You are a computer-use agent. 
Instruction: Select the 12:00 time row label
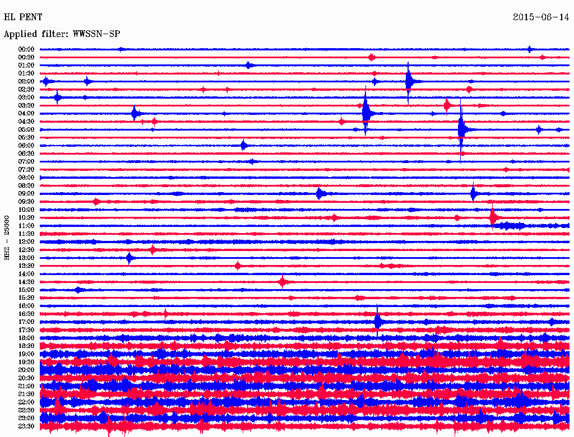point(26,242)
